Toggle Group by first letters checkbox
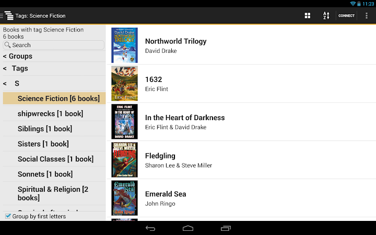Image resolution: width=376 pixels, height=235 pixels. [8, 216]
